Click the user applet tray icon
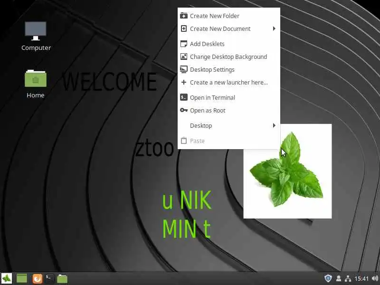The width and height of the screenshot is (380, 285). pyautogui.click(x=339, y=278)
